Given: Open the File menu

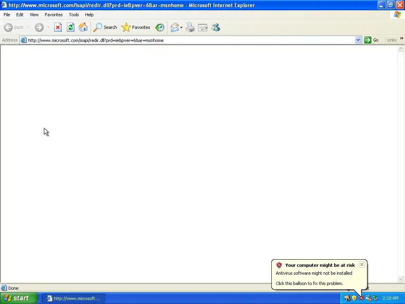Looking at the screenshot, I should point(7,15).
